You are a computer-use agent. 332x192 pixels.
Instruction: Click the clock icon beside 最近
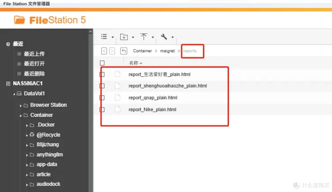[x=8, y=44]
